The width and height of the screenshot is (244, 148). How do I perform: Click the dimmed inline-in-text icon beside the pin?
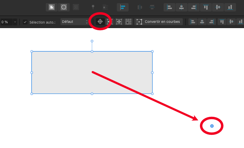(105, 7)
